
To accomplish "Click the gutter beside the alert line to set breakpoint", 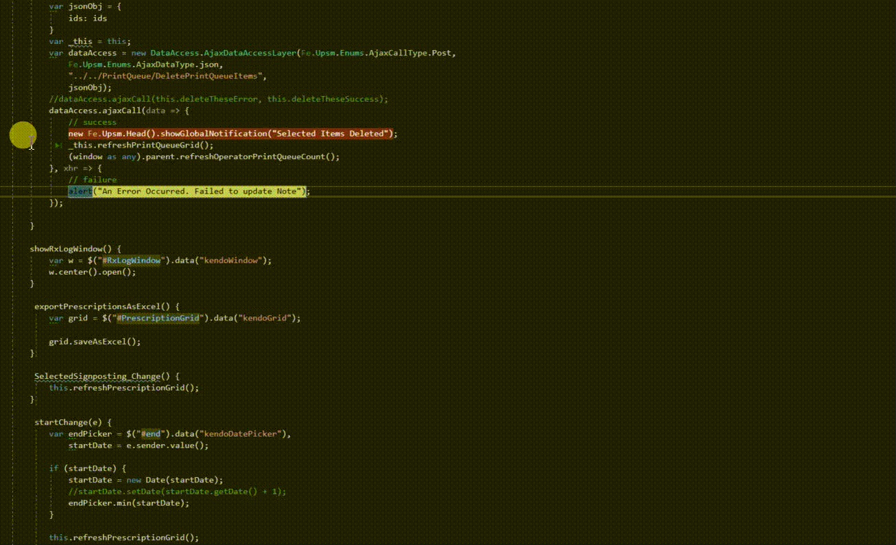I will tap(23, 191).
